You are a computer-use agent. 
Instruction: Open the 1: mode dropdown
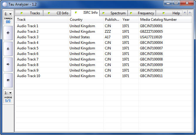8,93
